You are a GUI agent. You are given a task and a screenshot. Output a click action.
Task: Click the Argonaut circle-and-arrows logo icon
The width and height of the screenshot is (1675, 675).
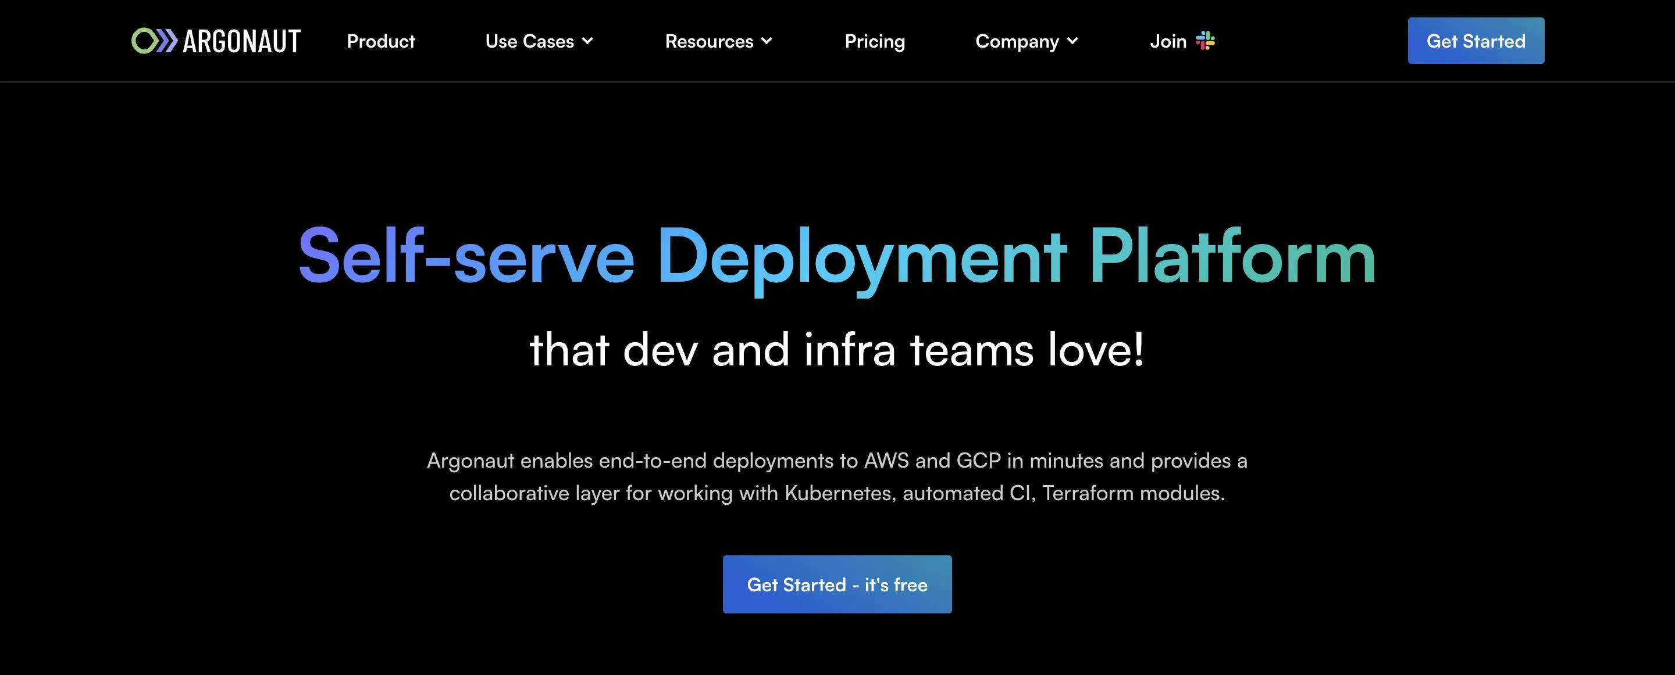[x=154, y=41]
